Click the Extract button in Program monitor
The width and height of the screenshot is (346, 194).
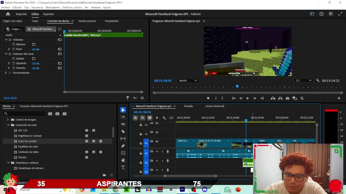280,98
